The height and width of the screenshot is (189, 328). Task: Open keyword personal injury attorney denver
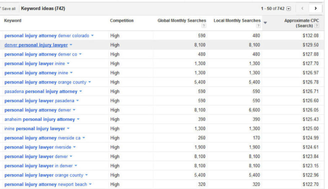[x=38, y=110]
